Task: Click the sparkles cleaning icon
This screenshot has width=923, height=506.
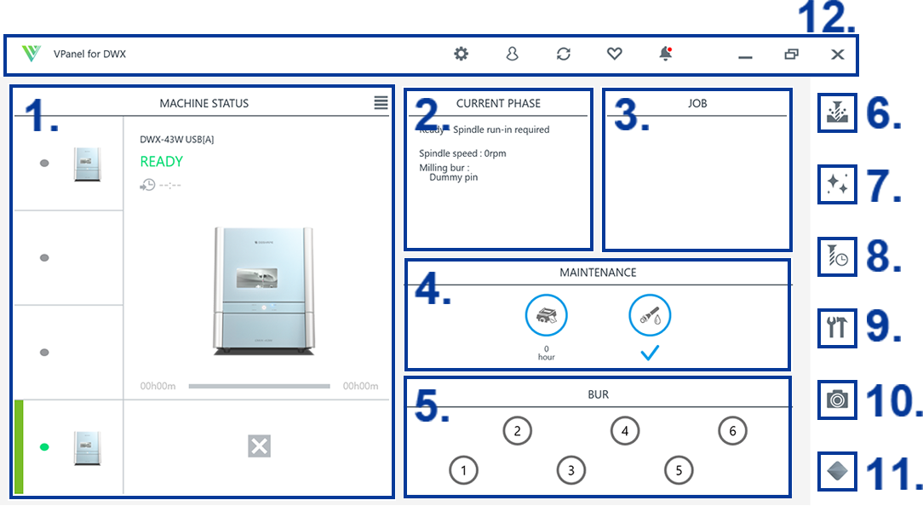Action: tap(837, 185)
